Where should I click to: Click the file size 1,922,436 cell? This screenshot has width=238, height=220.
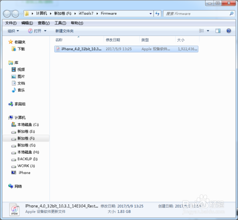click(188, 49)
